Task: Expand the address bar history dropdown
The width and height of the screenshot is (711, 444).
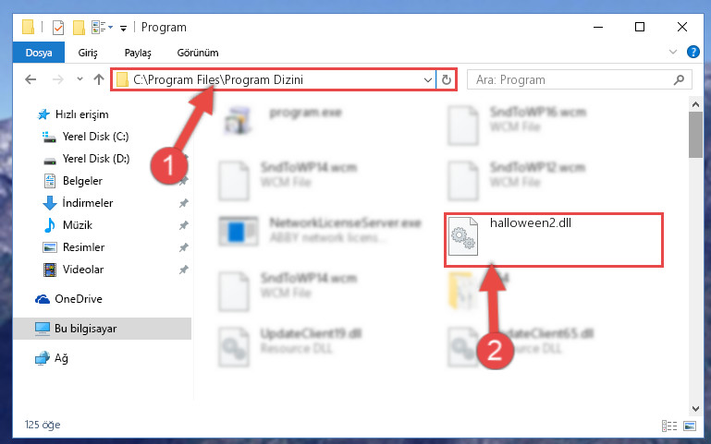Action: click(427, 80)
